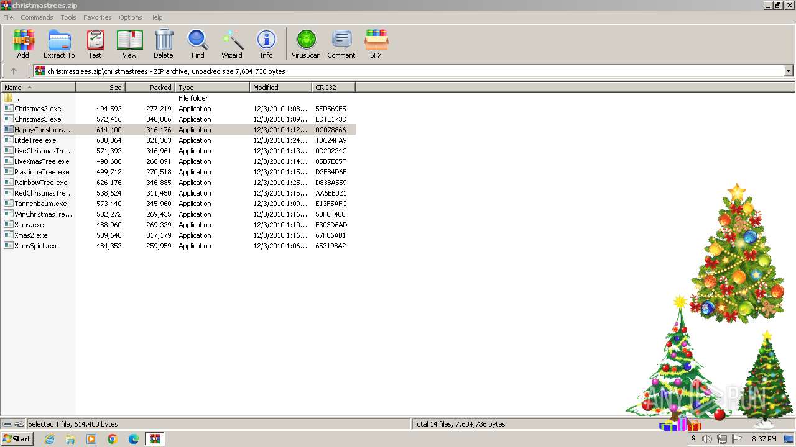Open Internet Explorer from taskbar

tap(49, 439)
